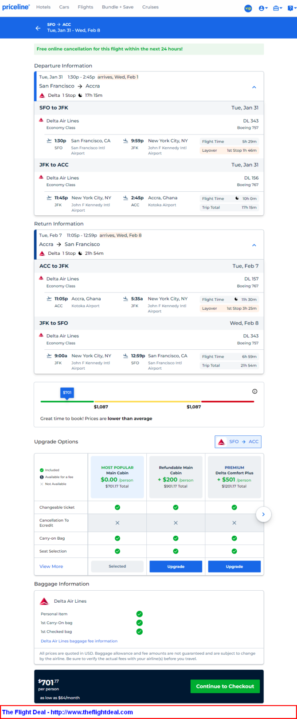Upgrade to Refundable Main Cabin
The height and width of the screenshot is (719, 297).
pos(176,566)
